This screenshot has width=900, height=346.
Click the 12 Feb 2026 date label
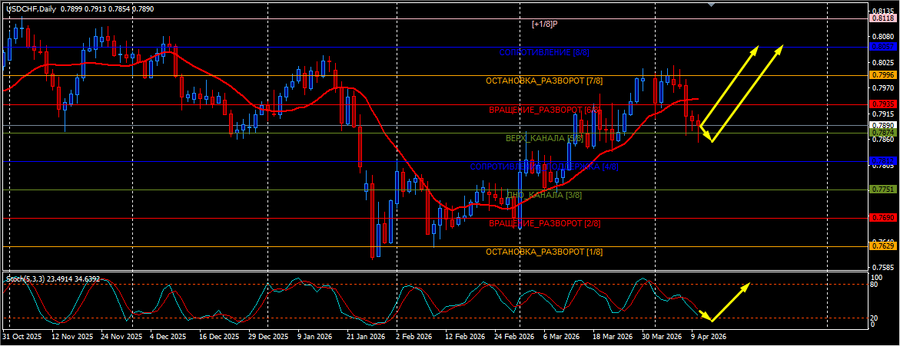(x=466, y=338)
